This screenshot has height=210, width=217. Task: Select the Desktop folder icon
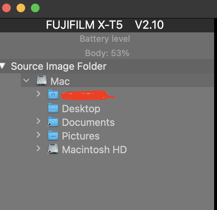53,108
